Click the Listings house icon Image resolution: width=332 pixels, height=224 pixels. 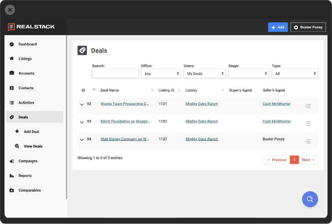point(11,59)
